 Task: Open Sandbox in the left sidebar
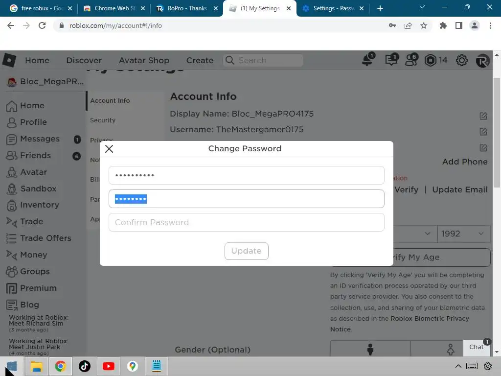pyautogui.click(x=31, y=188)
